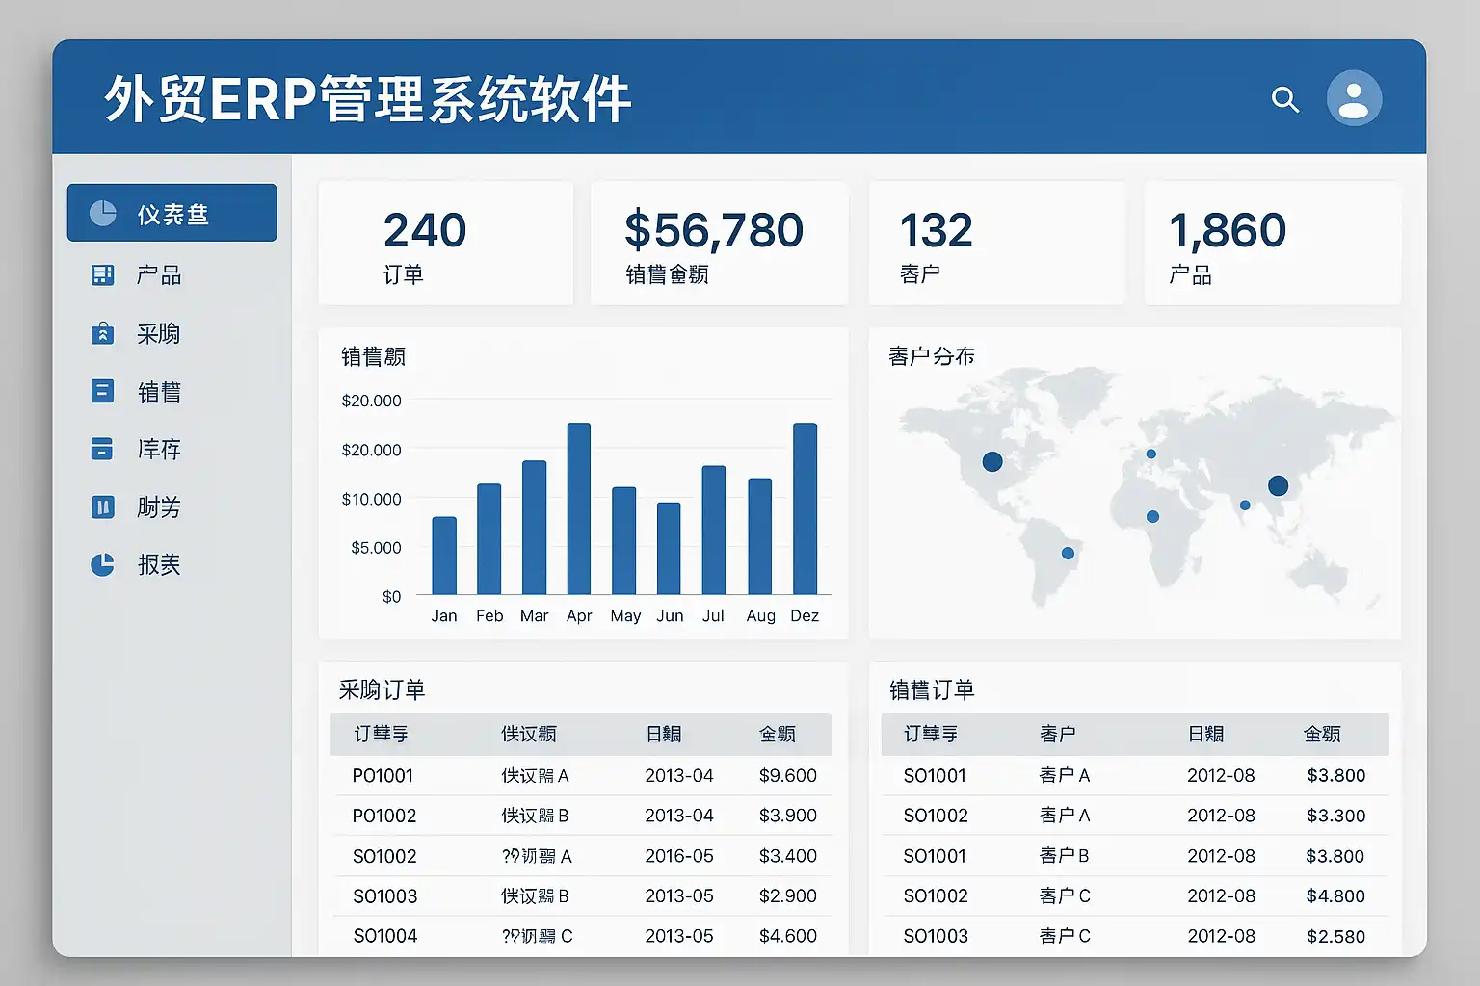The image size is (1480, 986).
Task: Select the highlighted dashboard item in sidebar
Action: tap(172, 213)
